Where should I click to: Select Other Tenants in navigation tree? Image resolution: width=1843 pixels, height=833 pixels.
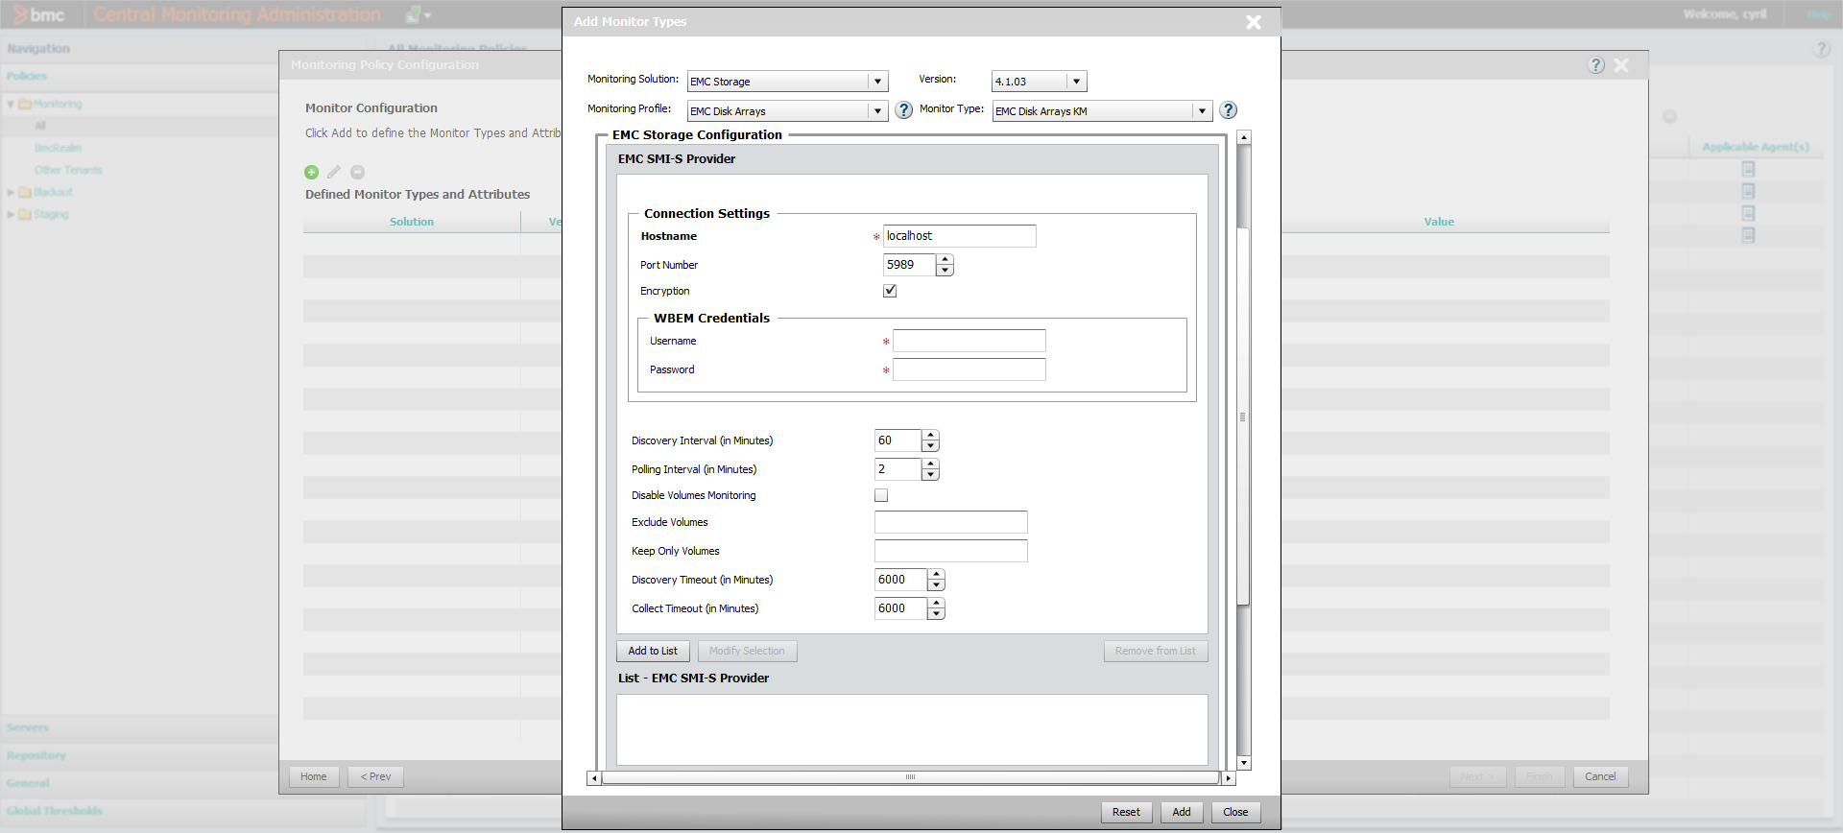(68, 170)
